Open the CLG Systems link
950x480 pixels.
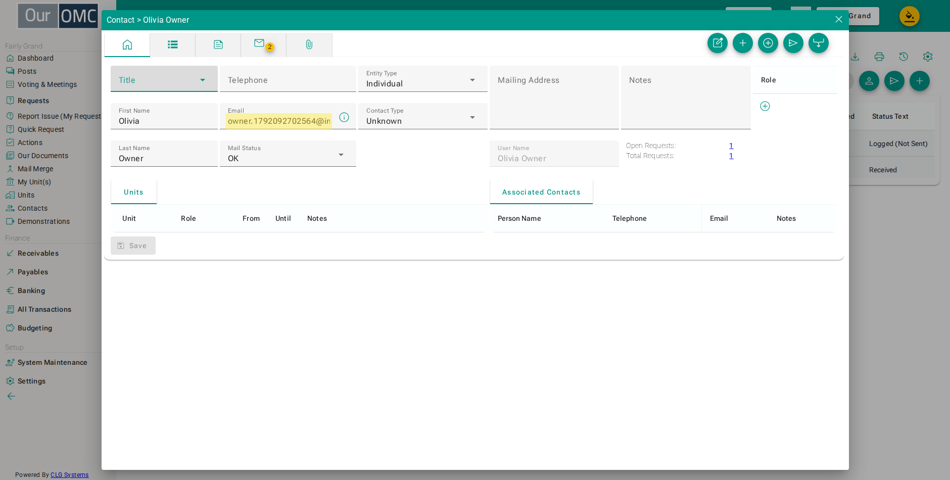tap(69, 475)
